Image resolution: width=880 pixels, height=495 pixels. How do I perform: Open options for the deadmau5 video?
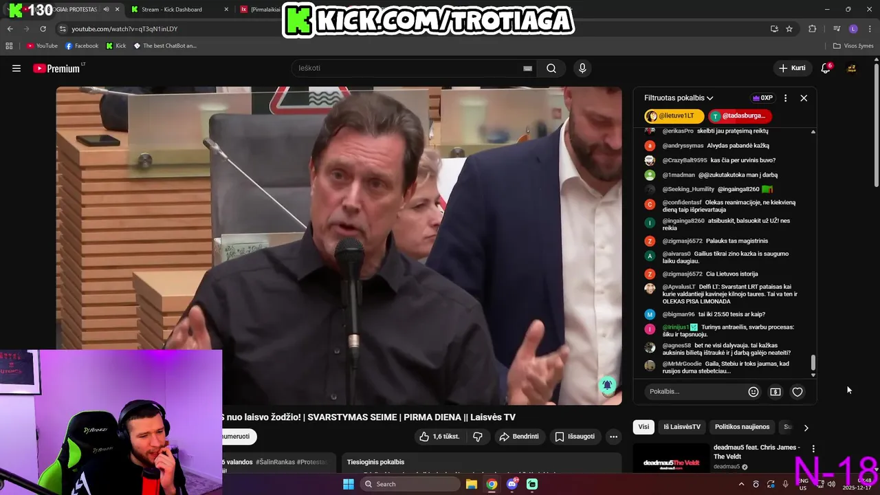(813, 449)
